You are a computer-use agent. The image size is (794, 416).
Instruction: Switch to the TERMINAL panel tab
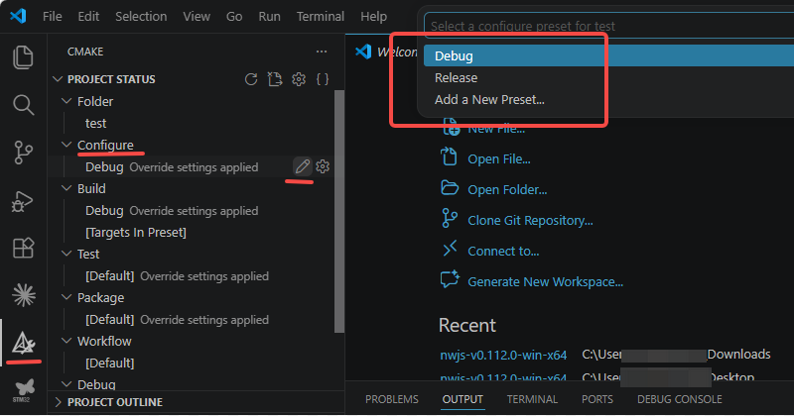pos(532,399)
